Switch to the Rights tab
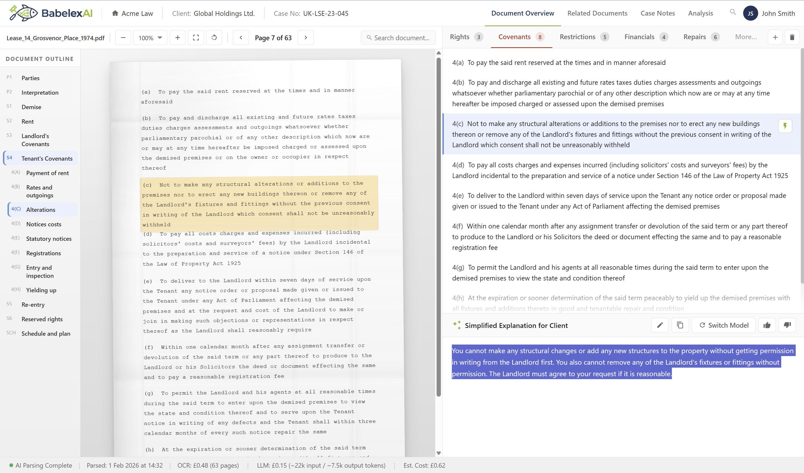 [x=466, y=37]
